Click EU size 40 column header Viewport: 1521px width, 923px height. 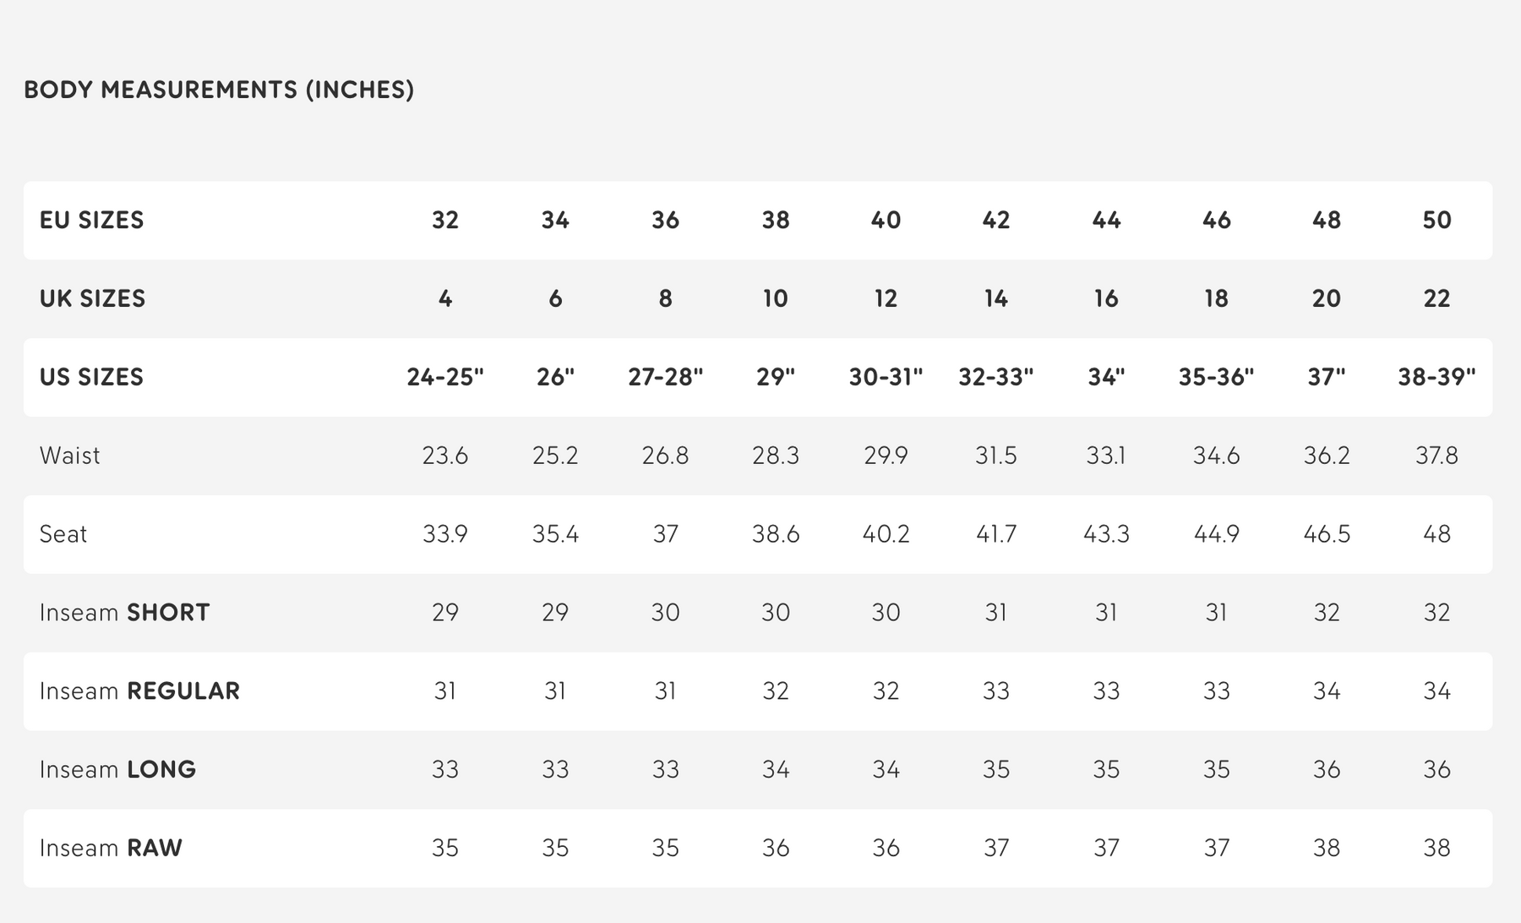(886, 221)
